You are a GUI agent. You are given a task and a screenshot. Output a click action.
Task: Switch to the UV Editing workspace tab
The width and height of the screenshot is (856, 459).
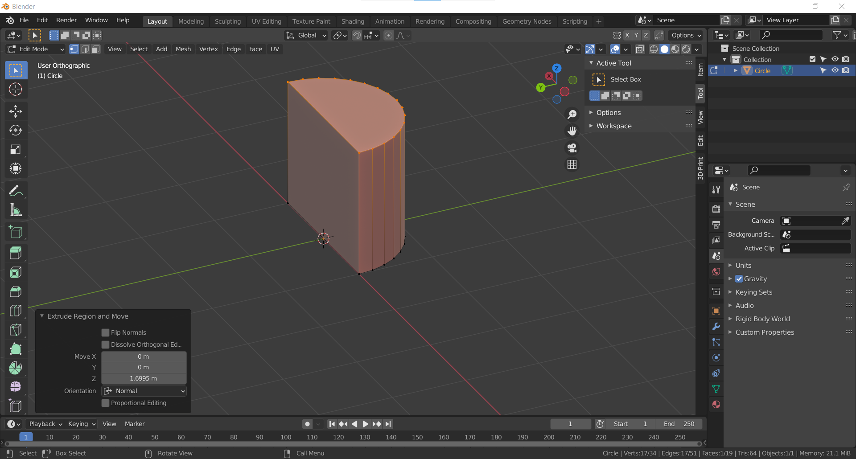click(267, 21)
